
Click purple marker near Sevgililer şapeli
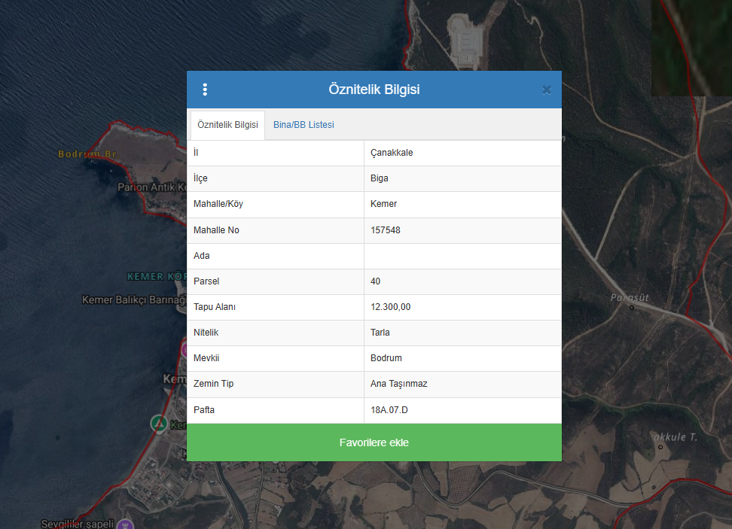(x=127, y=524)
